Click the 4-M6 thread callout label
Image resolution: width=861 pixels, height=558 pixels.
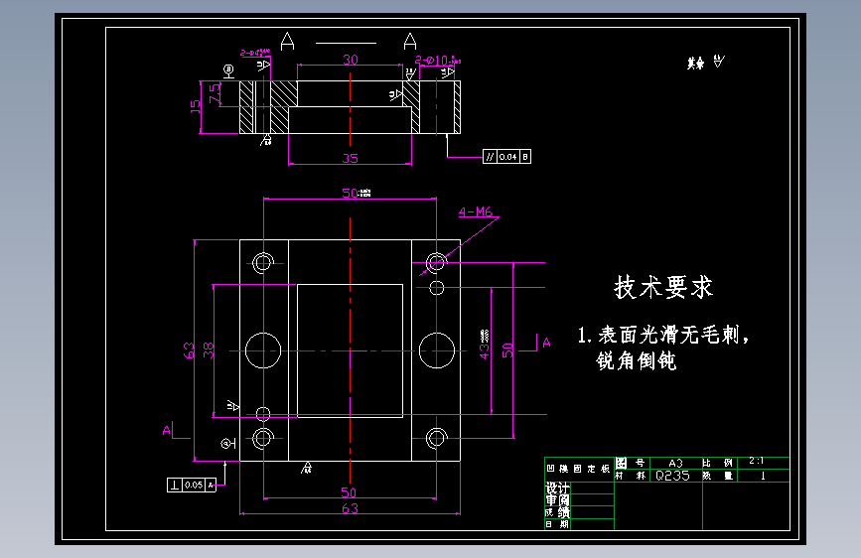pos(476,211)
